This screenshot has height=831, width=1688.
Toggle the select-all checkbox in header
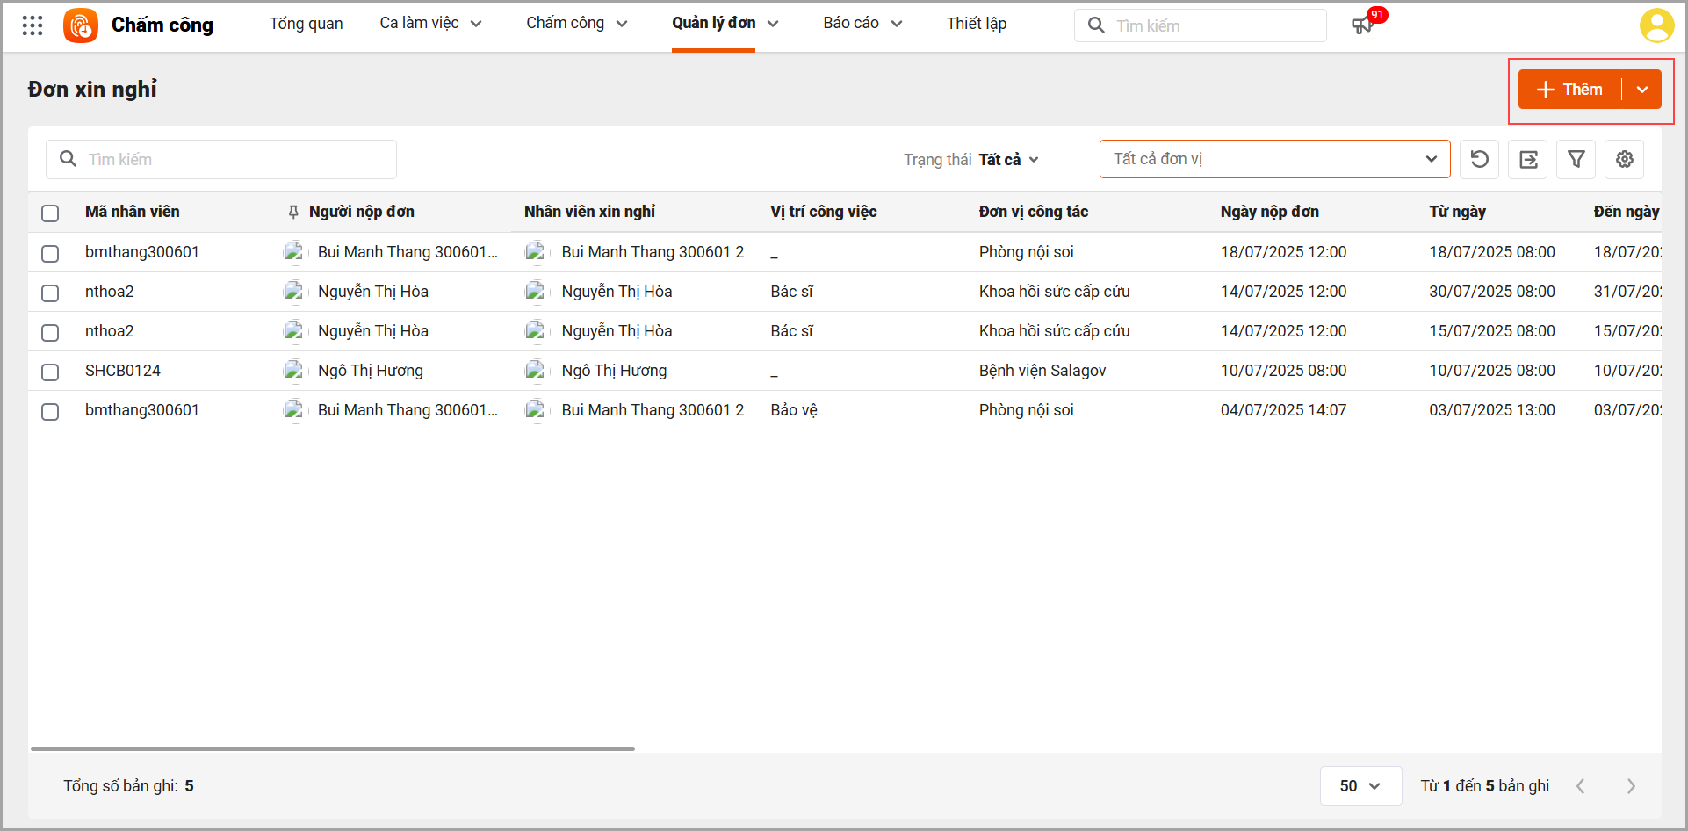click(x=50, y=213)
